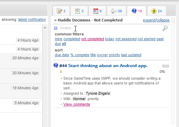Screen dimensions: 179x127
Task: Filter by completed
Action: coord(72,39)
